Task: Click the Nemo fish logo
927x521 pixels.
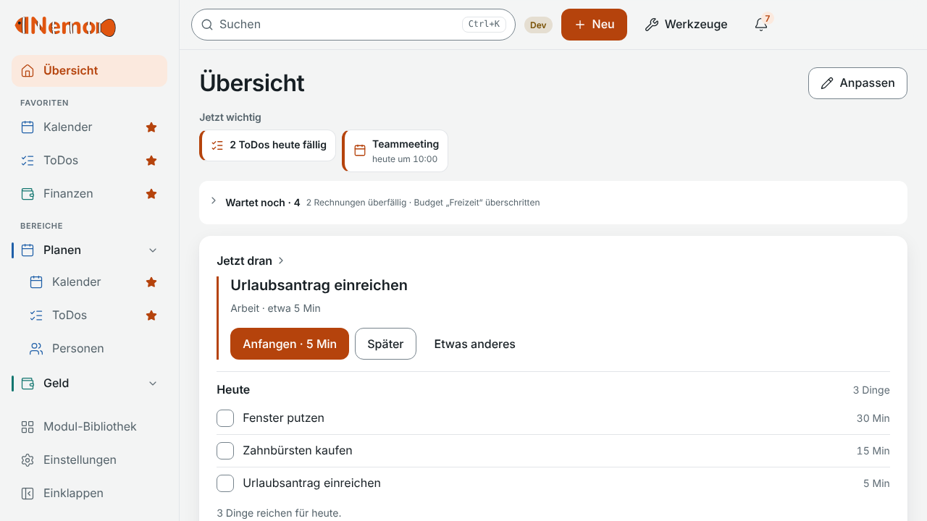Action: click(x=65, y=27)
